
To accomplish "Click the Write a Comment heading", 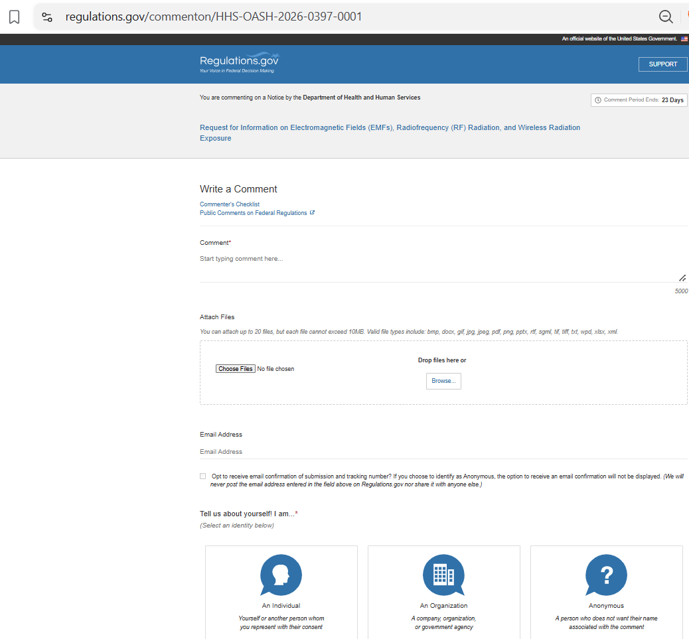I will [238, 189].
